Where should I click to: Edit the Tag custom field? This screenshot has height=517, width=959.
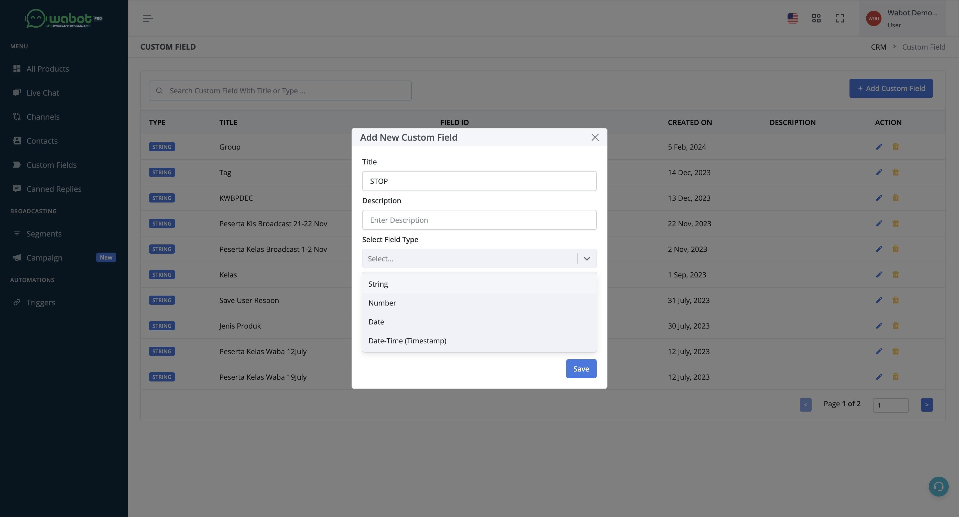(879, 172)
